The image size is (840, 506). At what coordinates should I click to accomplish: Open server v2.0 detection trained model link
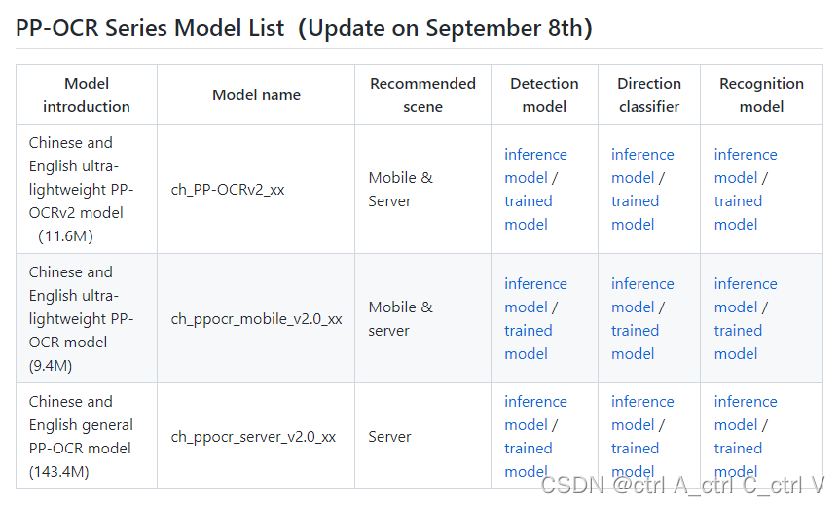tap(528, 460)
